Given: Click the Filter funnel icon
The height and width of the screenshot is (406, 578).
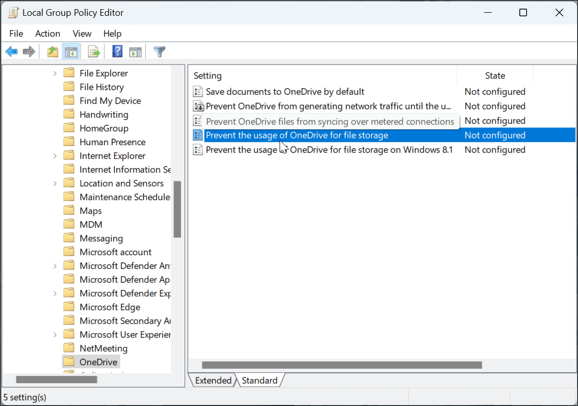Looking at the screenshot, I should pos(160,51).
